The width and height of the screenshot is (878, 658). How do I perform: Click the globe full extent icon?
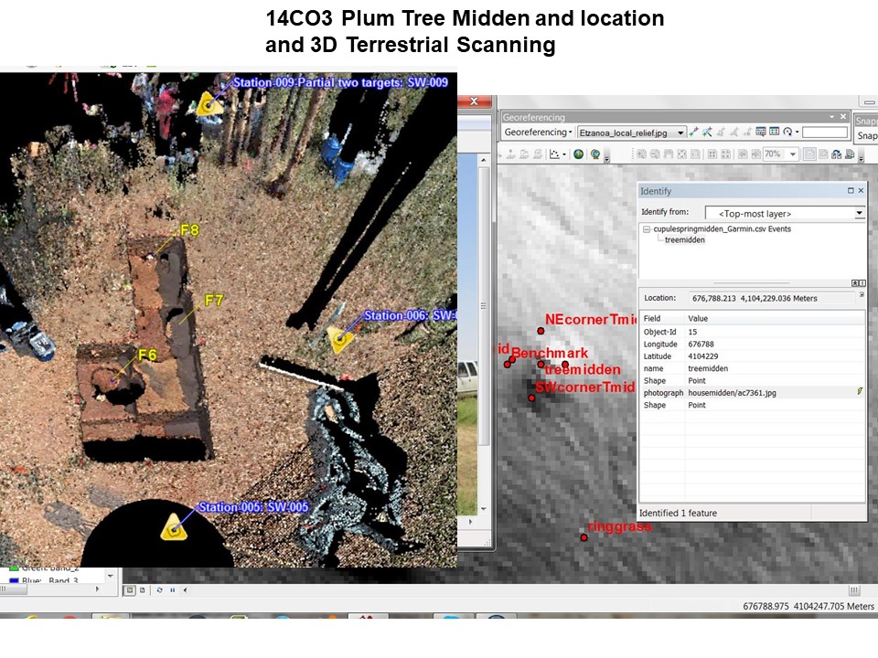579,154
